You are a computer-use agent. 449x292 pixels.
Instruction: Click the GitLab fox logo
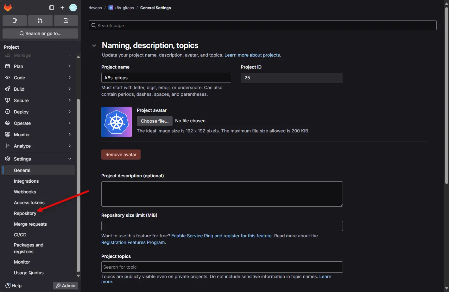click(x=8, y=8)
